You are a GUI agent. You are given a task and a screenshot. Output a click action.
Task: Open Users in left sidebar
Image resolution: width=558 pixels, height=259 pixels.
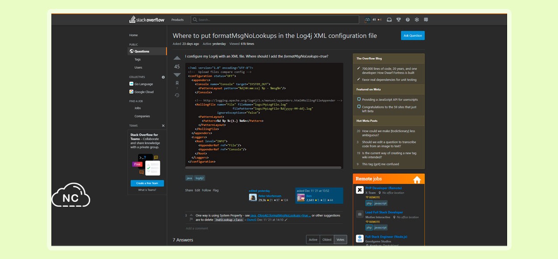(138, 67)
